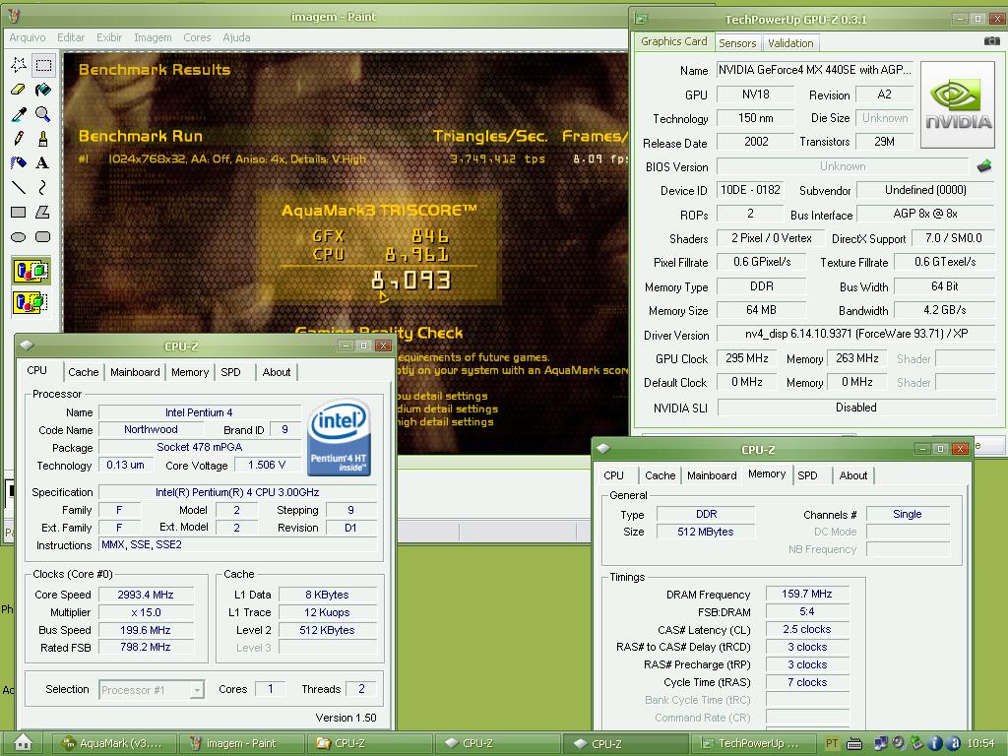Open About tab in right CPU-Z memory window

point(853,475)
